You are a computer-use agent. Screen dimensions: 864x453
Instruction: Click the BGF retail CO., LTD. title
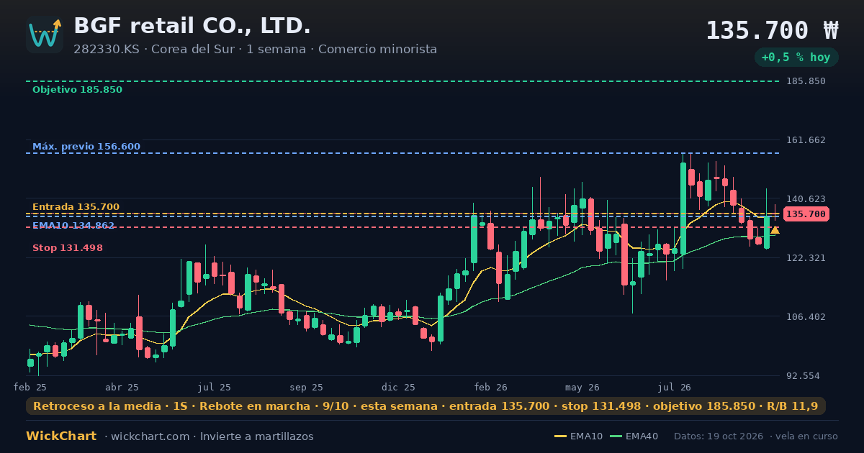pos(192,26)
